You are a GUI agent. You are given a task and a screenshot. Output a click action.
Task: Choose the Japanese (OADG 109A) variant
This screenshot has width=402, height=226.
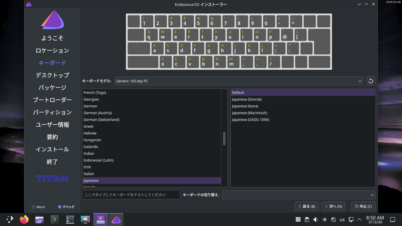[x=303, y=120]
